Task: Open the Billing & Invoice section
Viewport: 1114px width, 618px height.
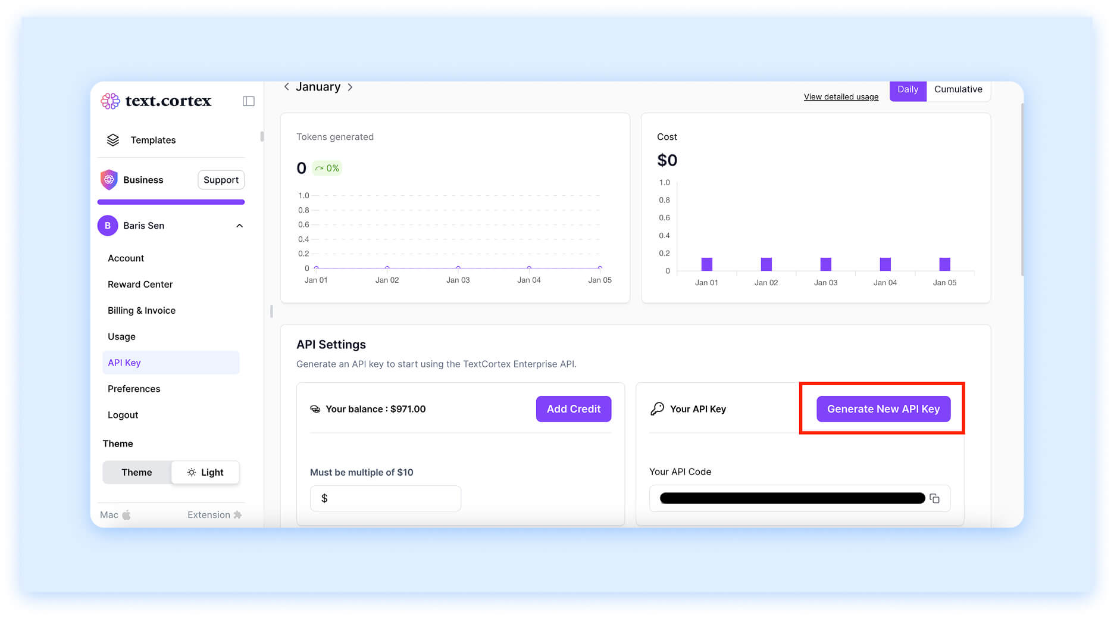Action: [x=141, y=310]
